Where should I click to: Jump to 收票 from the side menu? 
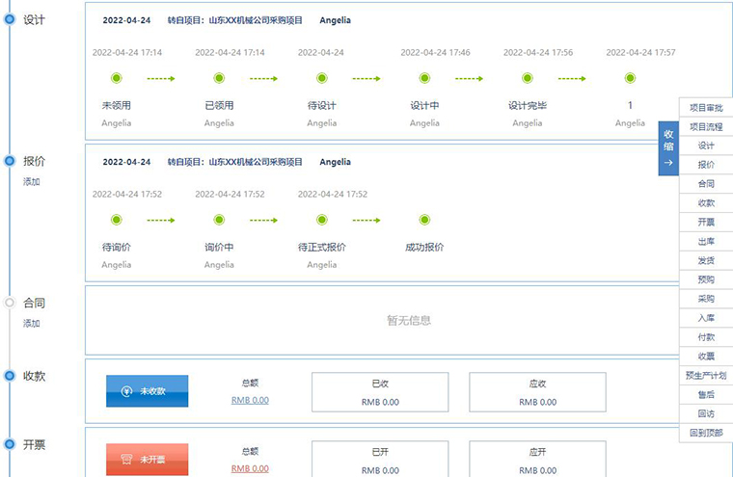pyautogui.click(x=706, y=357)
